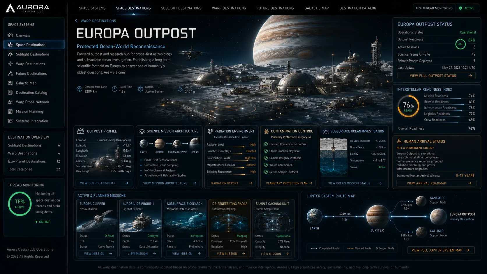Click the subsurface ocean cross-section image
The width and height of the screenshot is (487, 274).
click(x=334, y=158)
